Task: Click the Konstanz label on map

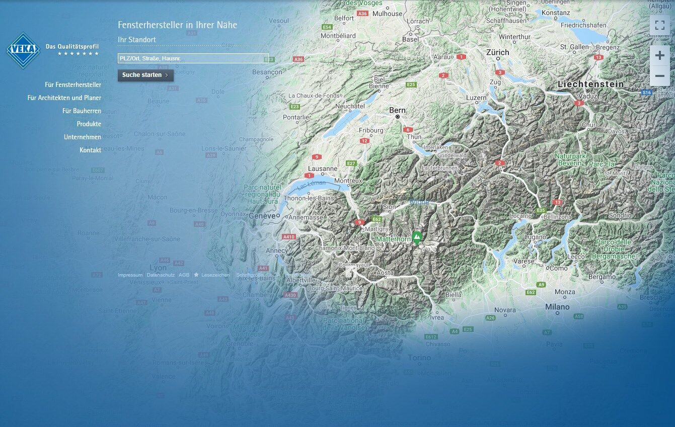Action: pyautogui.click(x=556, y=13)
